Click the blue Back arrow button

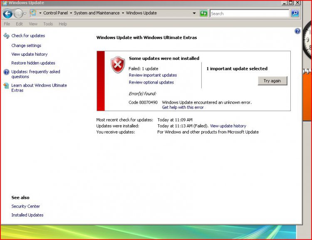[x=8, y=14]
